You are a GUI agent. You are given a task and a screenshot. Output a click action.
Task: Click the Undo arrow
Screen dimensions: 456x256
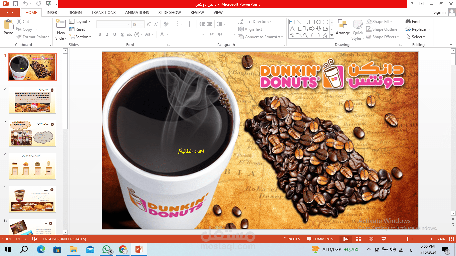(x=25, y=4)
